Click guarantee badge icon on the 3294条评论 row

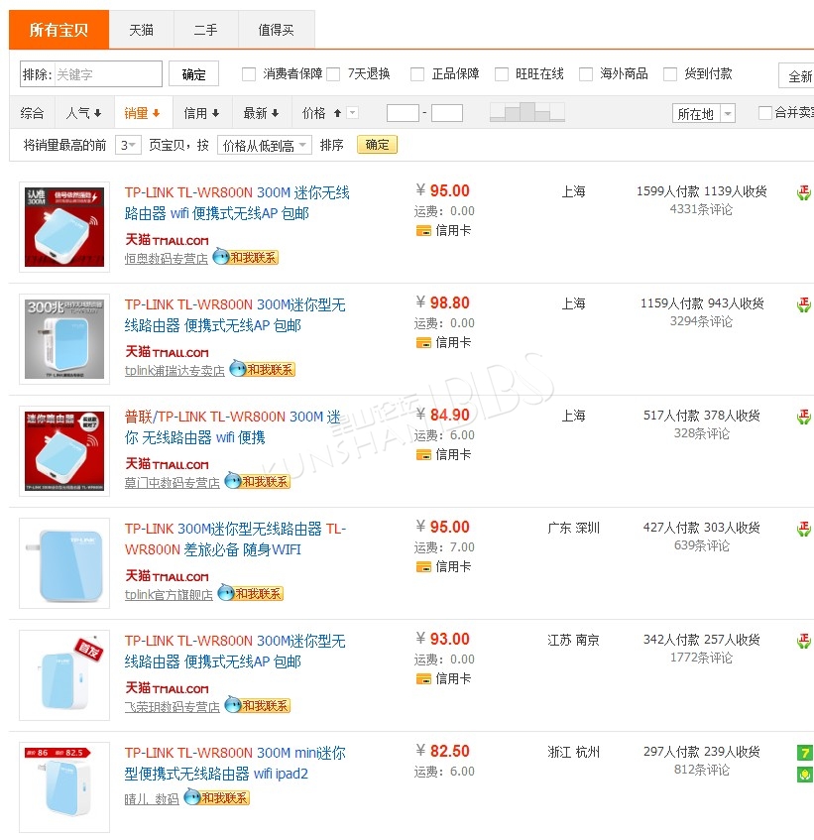point(804,304)
